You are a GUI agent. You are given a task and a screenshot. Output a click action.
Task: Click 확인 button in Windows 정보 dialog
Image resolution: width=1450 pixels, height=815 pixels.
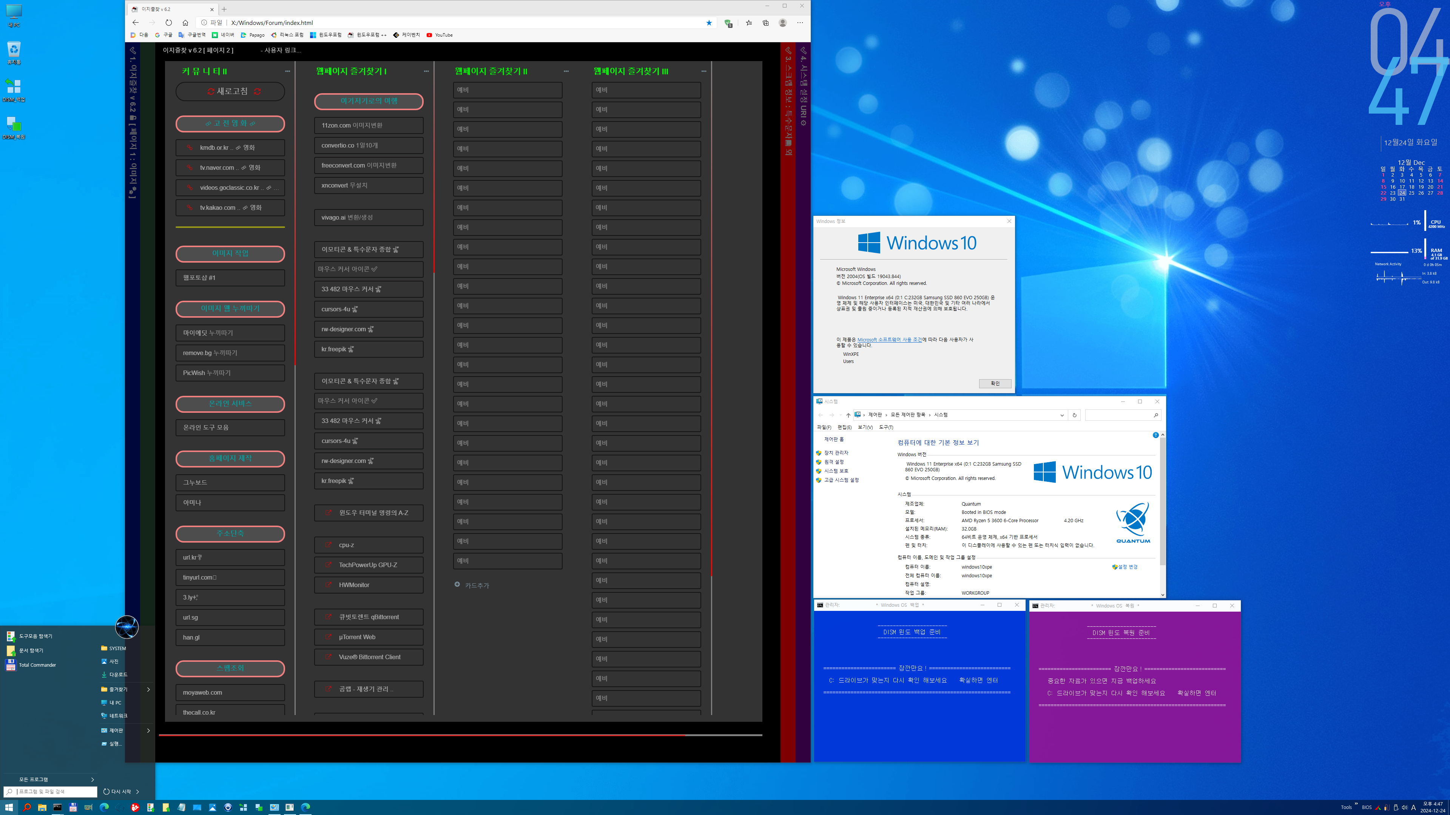point(995,384)
